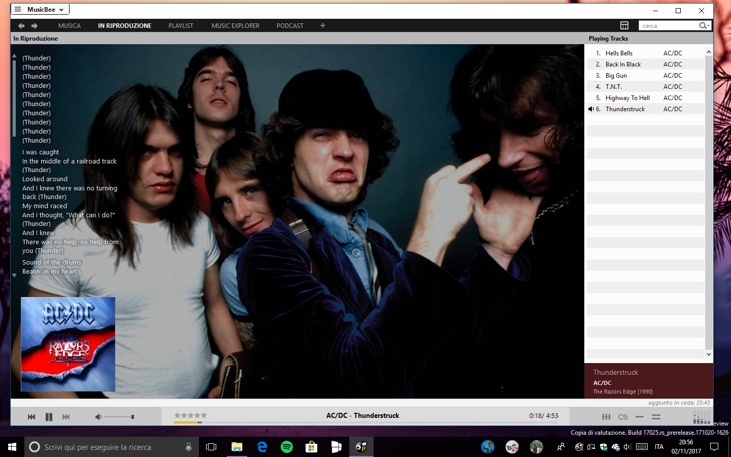This screenshot has height=457, width=731.
Task: Open Microsoft Store from the taskbar
Action: pos(311,447)
